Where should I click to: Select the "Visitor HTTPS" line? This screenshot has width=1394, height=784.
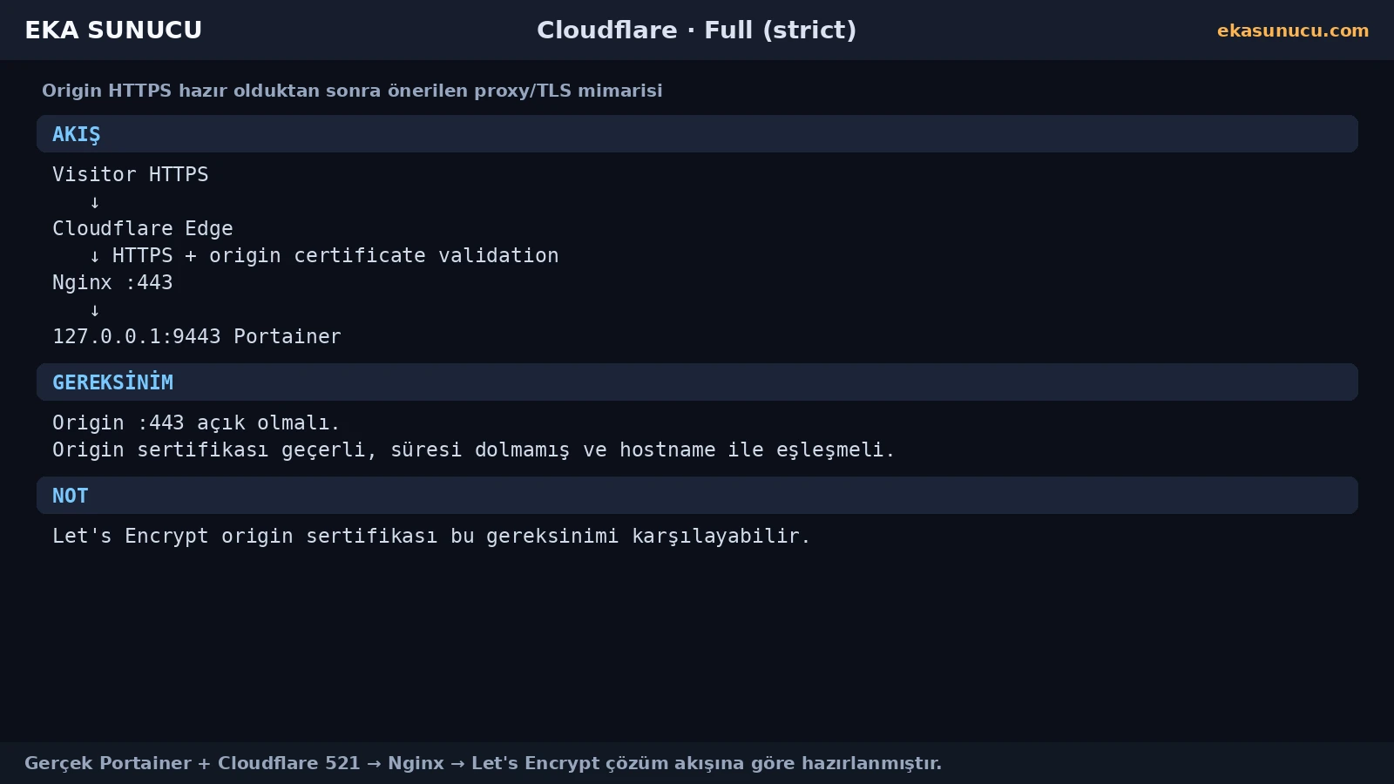coord(131,174)
